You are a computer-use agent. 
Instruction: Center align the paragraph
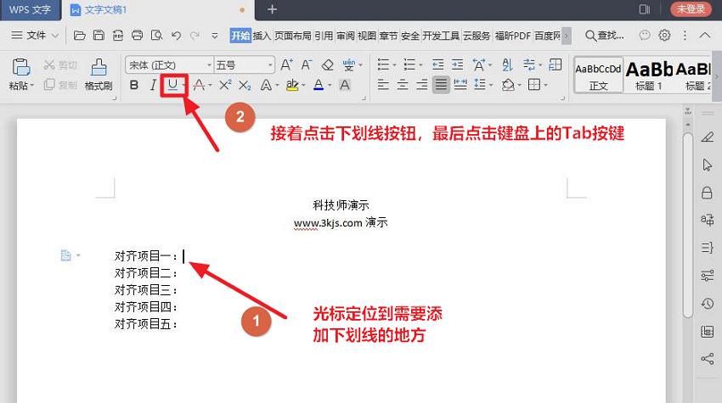[x=403, y=85]
